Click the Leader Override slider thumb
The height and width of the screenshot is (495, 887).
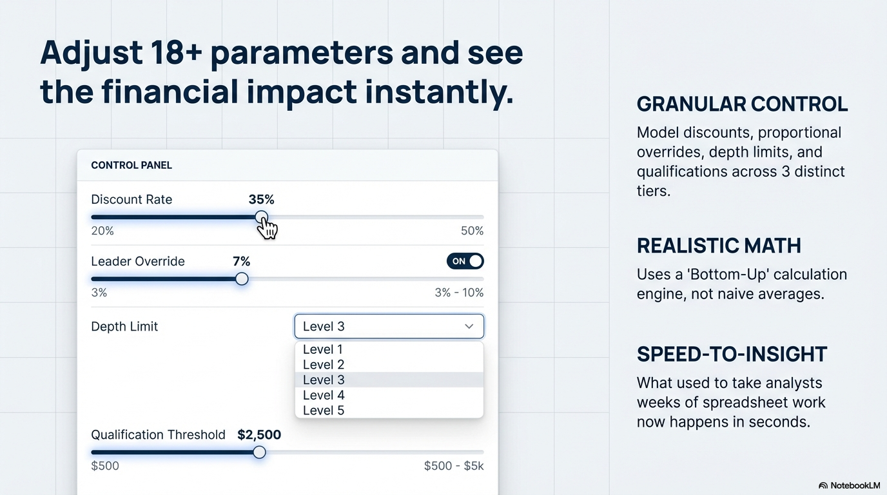pos(242,278)
